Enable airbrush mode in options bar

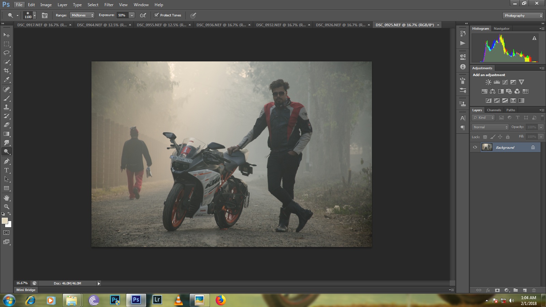(143, 15)
